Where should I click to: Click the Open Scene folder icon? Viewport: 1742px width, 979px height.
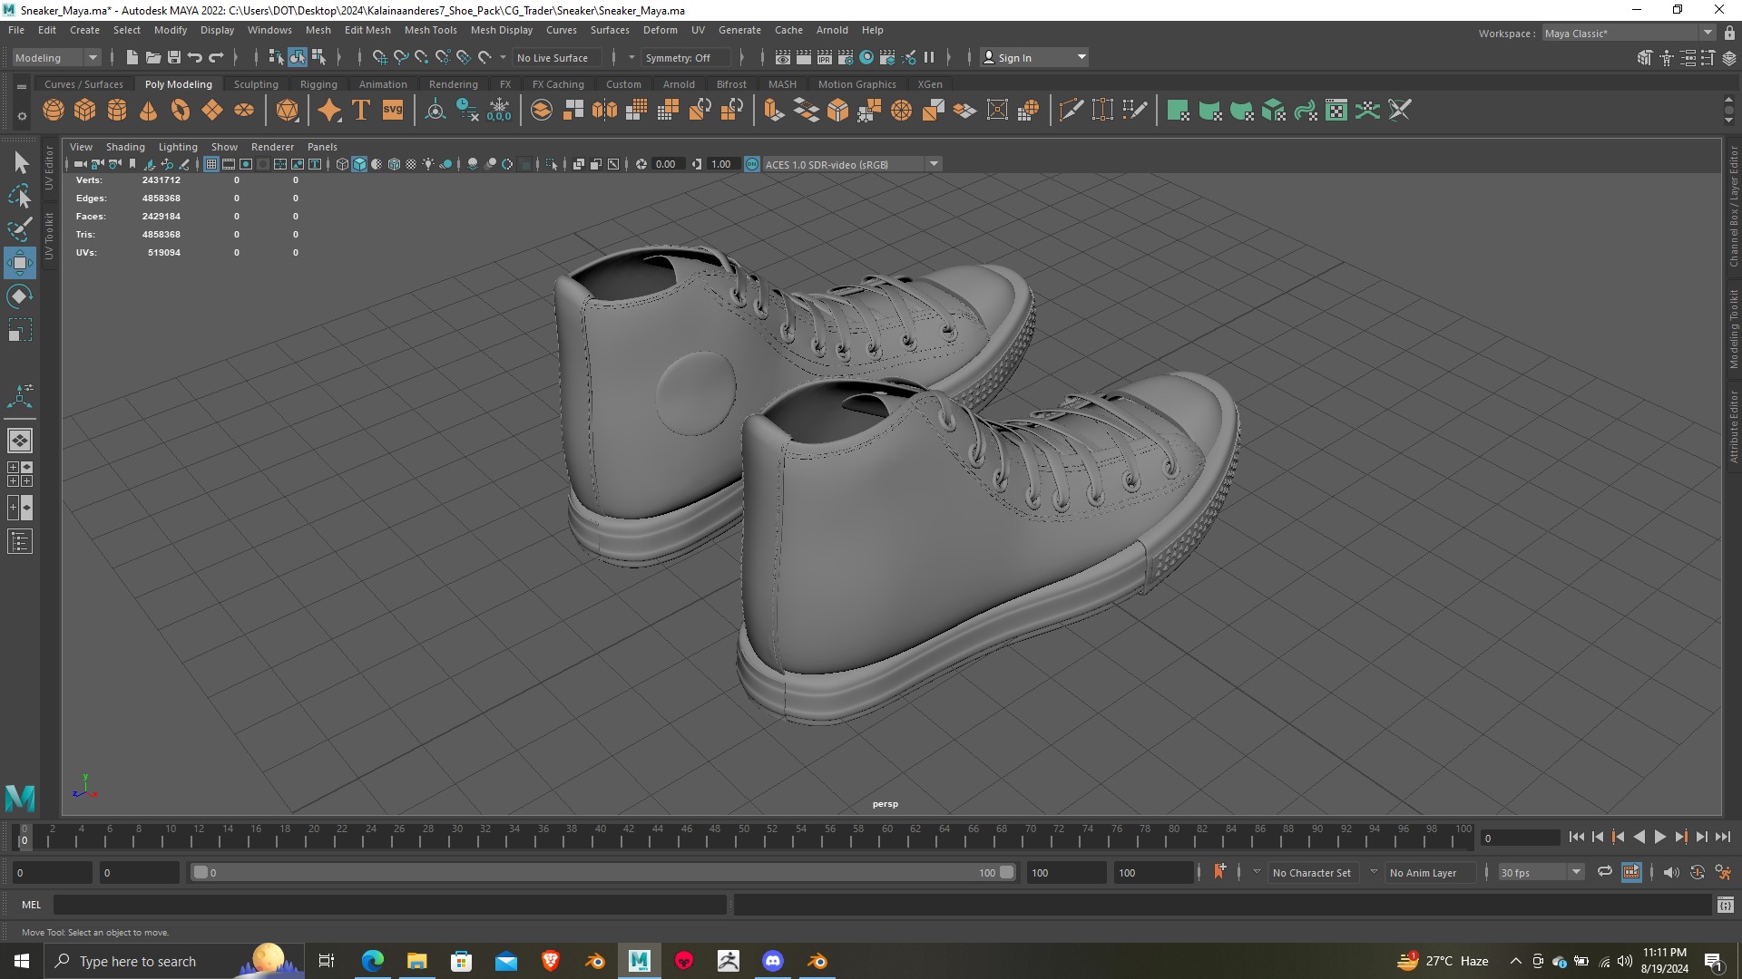pyautogui.click(x=153, y=57)
